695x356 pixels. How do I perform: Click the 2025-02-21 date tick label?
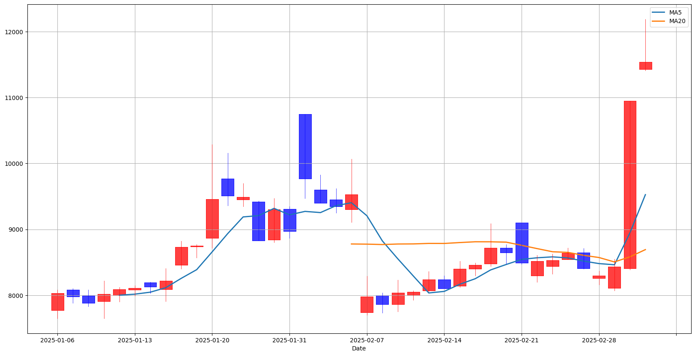(x=522, y=340)
